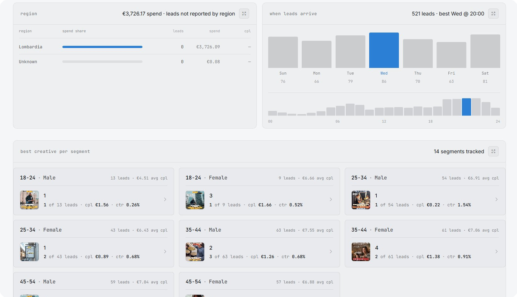Open 35-44 Male creative details chevron

coord(331,252)
